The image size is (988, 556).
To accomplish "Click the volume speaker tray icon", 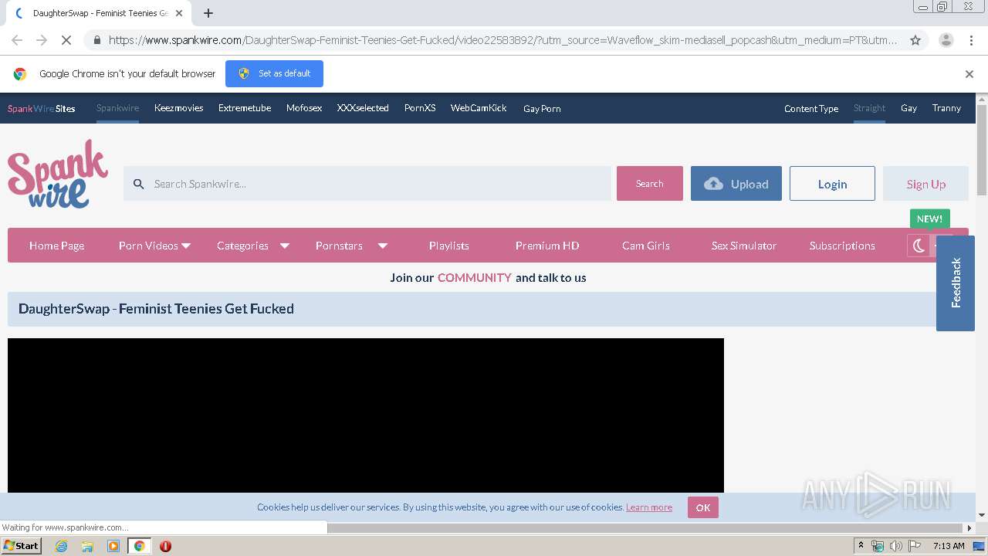I will click(x=895, y=546).
